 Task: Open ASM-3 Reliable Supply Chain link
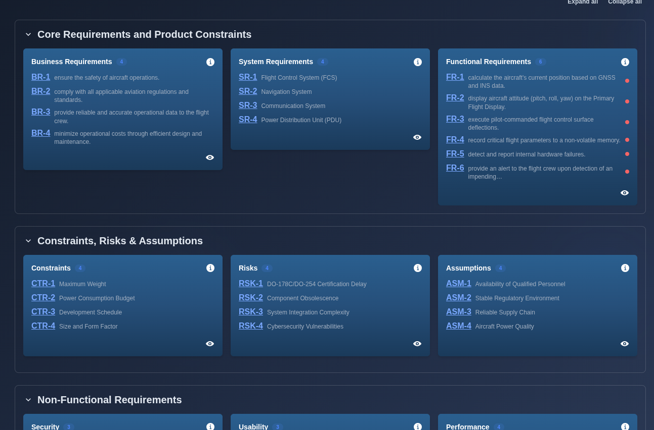(x=459, y=312)
